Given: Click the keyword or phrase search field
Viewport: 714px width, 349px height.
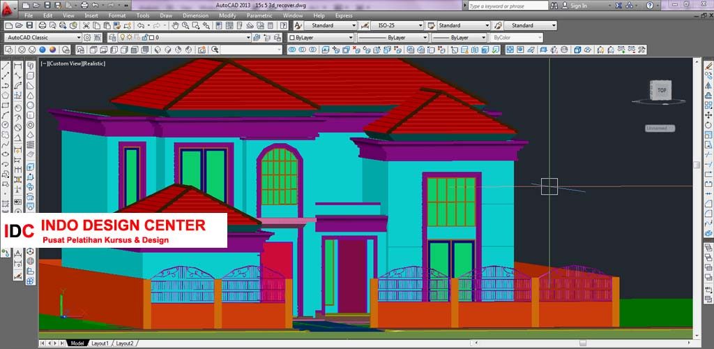Looking at the screenshot, I should [508, 6].
